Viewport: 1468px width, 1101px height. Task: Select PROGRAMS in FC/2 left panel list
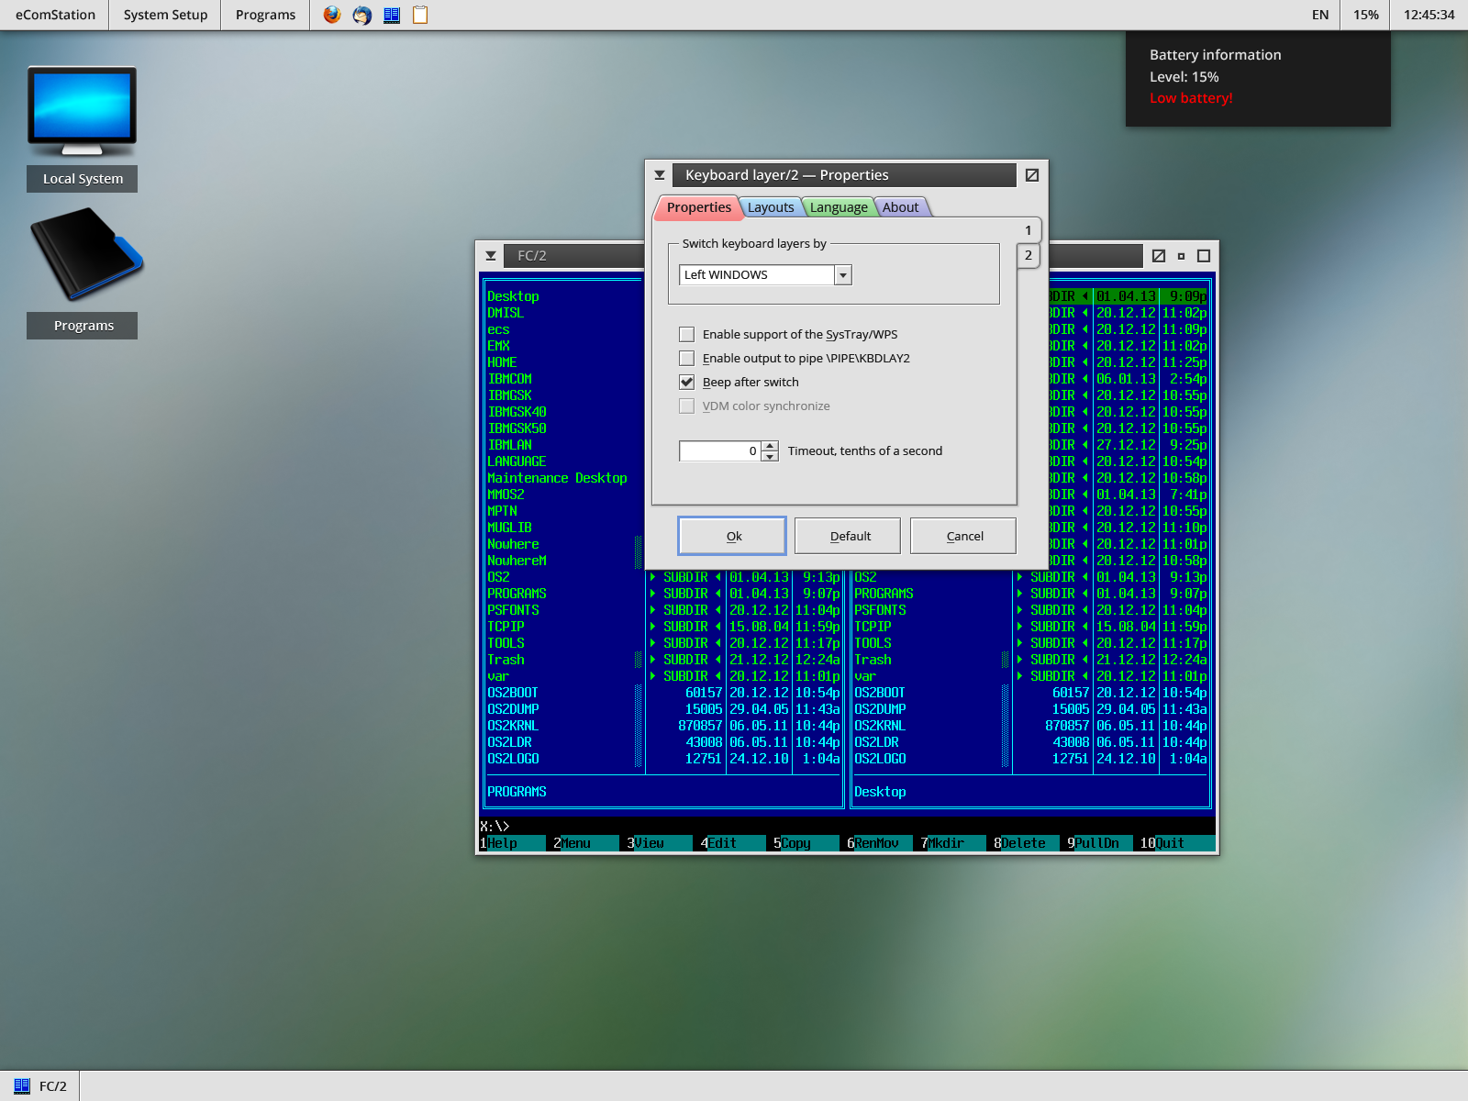pos(517,594)
